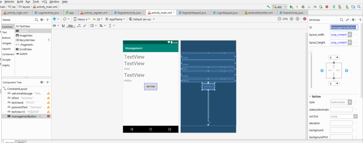Click Sync Project with Gradle icon
The height and width of the screenshot is (143, 363).
coord(334,7)
